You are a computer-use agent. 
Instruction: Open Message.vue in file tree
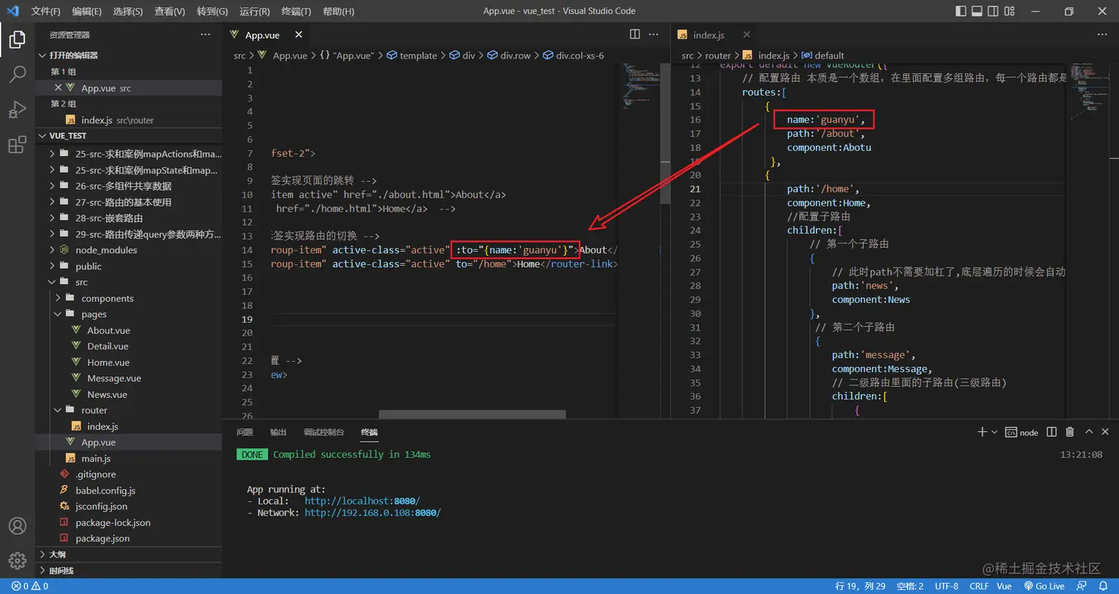(x=128, y=378)
